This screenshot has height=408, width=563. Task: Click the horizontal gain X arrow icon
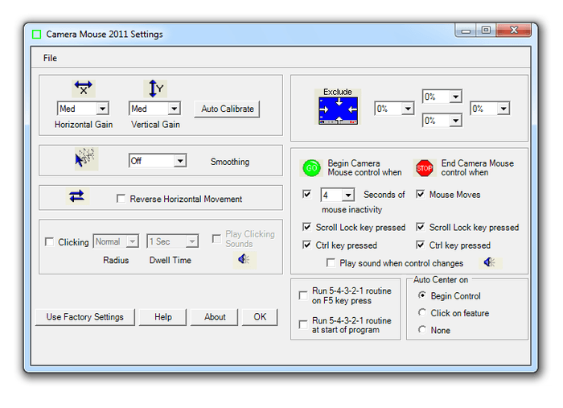(x=84, y=89)
